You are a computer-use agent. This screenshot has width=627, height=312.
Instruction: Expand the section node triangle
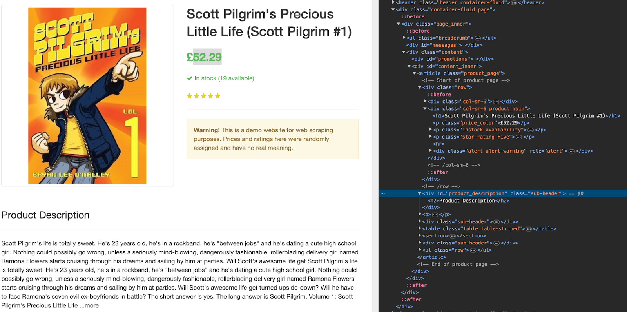click(x=420, y=235)
